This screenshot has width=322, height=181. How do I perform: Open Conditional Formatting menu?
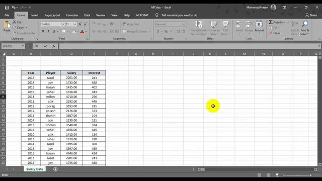tap(198, 28)
